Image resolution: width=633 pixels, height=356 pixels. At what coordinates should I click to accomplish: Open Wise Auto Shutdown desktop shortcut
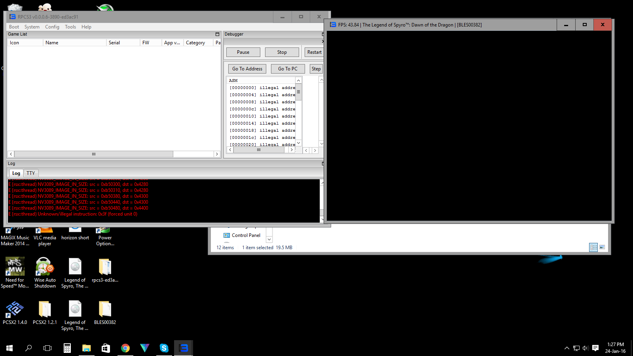pos(45,273)
